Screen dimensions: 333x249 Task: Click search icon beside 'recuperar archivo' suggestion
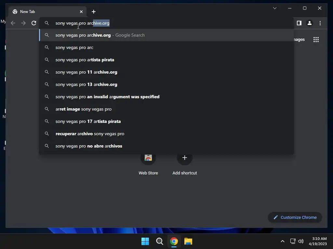coord(47,134)
